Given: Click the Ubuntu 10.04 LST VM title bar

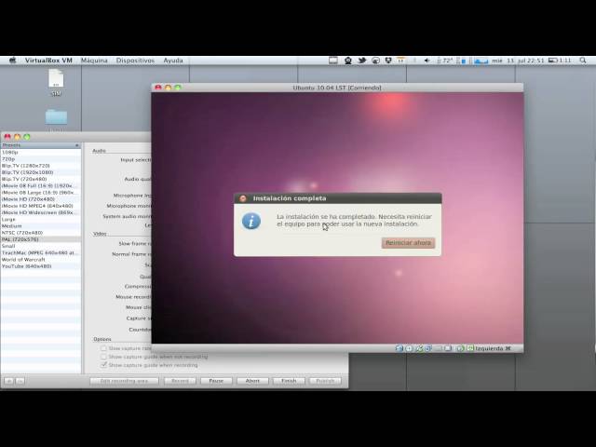Looking at the screenshot, I should tap(337, 88).
